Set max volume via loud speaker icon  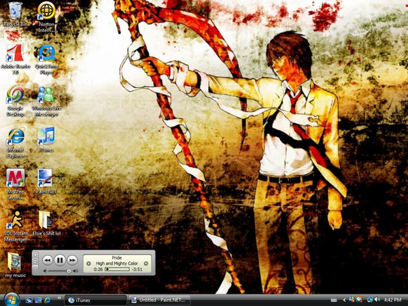[75, 271]
